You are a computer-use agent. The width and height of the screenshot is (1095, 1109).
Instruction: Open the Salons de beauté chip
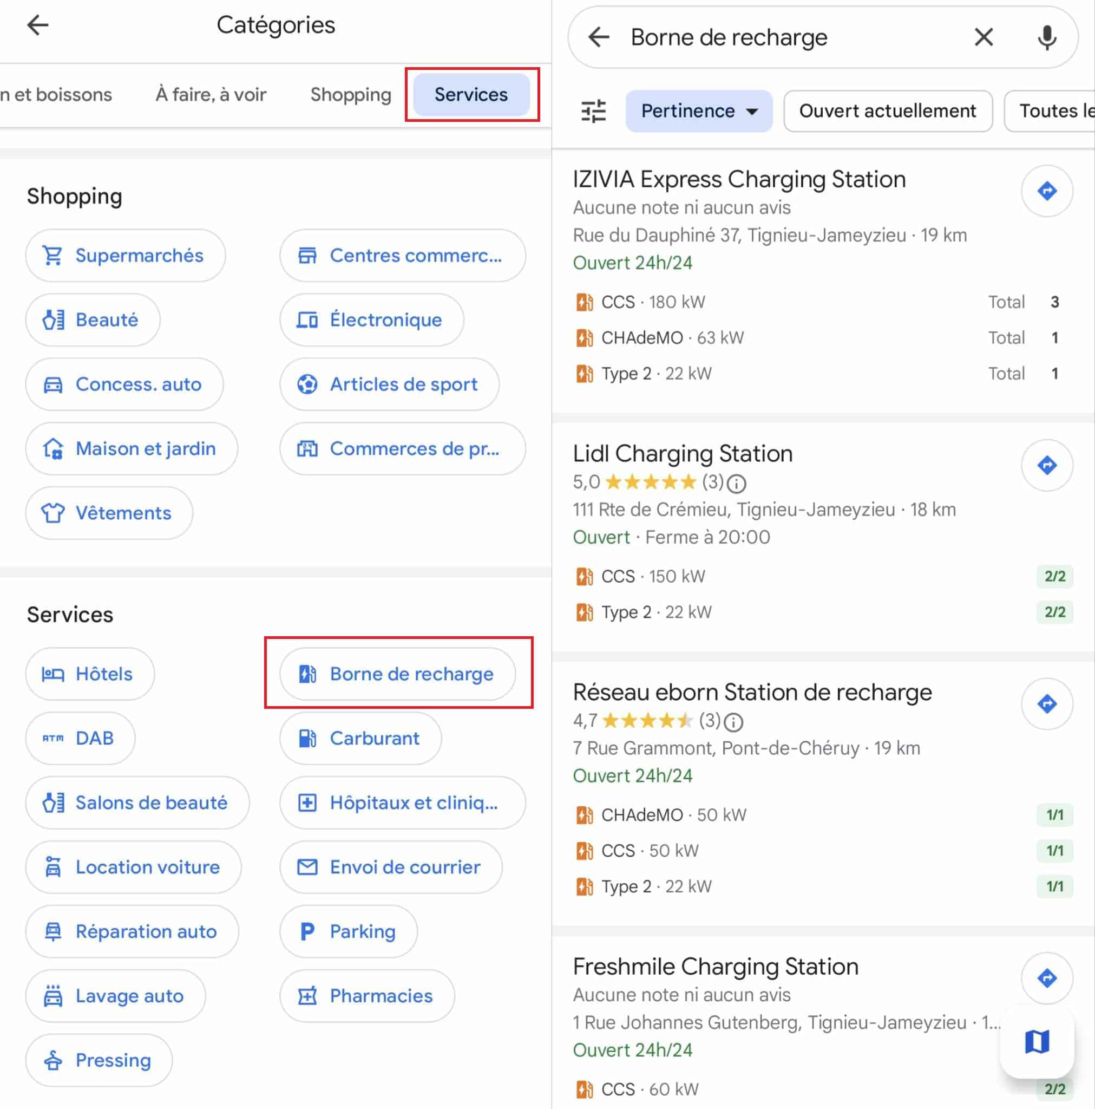(x=137, y=803)
